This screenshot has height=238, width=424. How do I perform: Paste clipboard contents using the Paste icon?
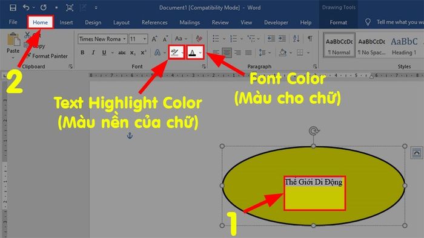coord(13,40)
